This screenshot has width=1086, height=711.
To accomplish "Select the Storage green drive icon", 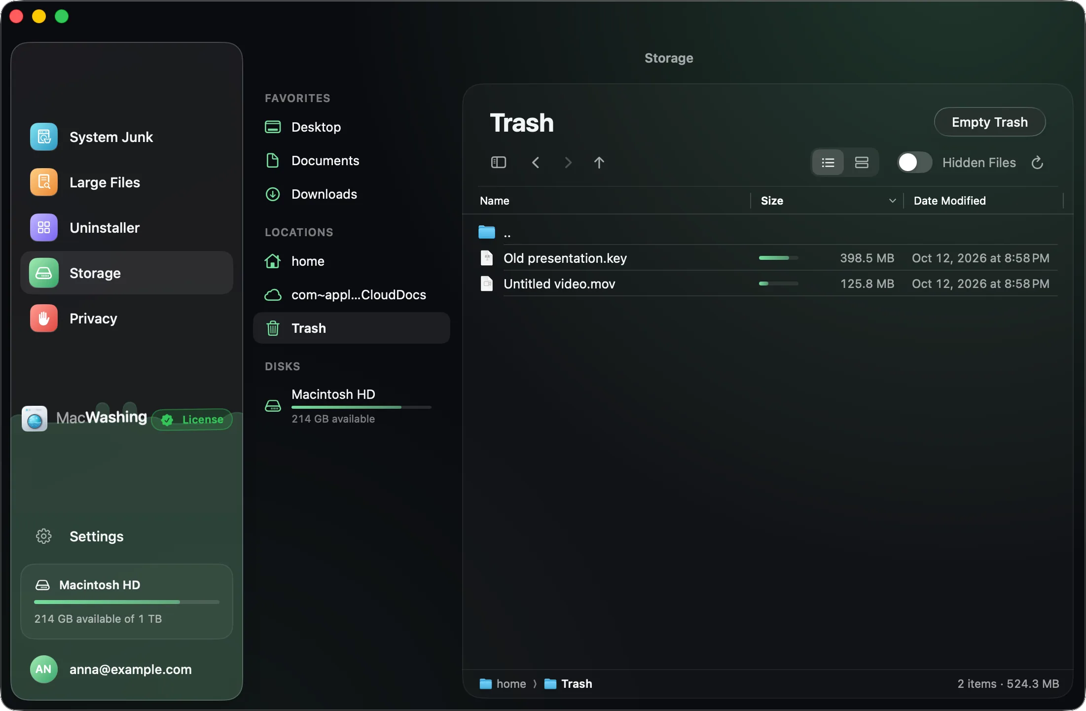I will (x=43, y=273).
